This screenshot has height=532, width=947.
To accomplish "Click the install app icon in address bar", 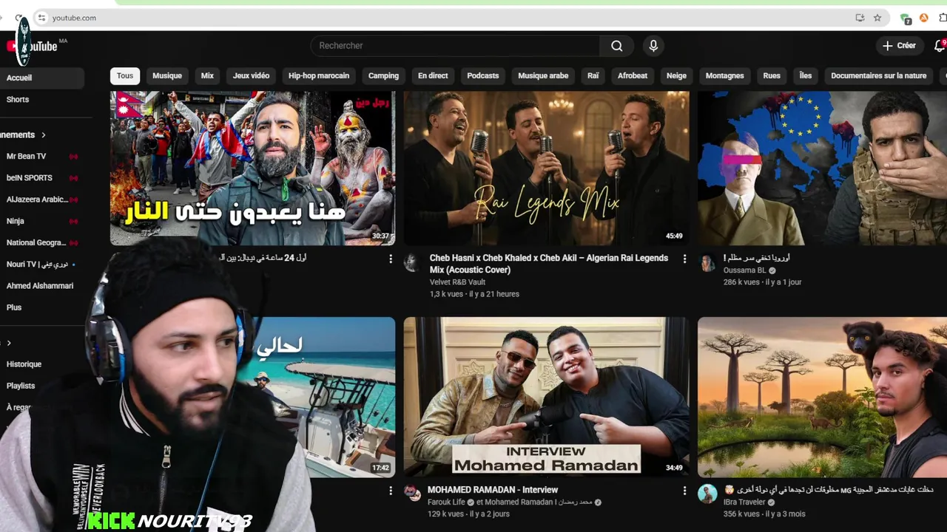I will tap(860, 18).
